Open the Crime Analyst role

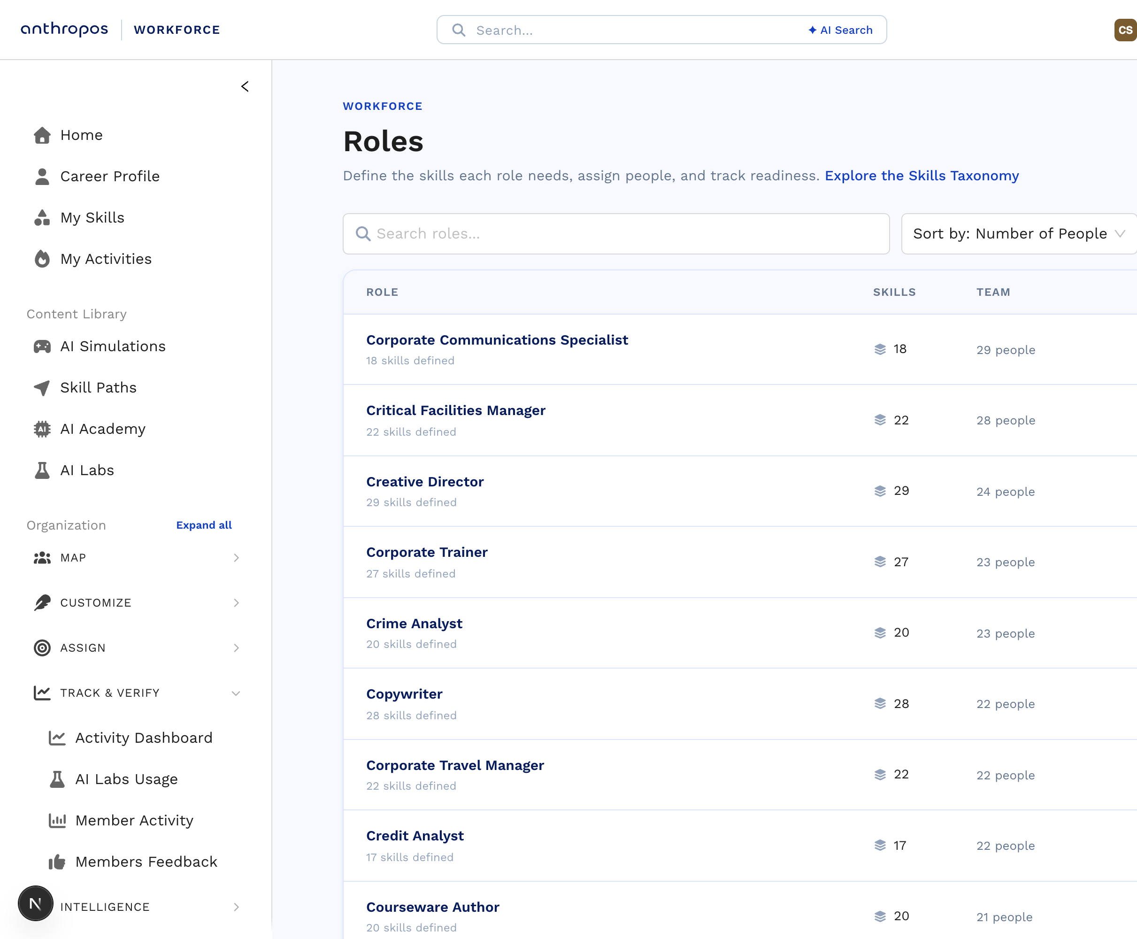coord(415,623)
